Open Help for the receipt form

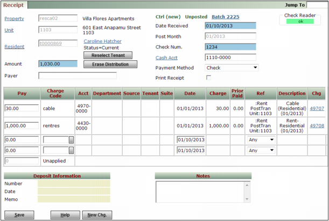(65, 215)
